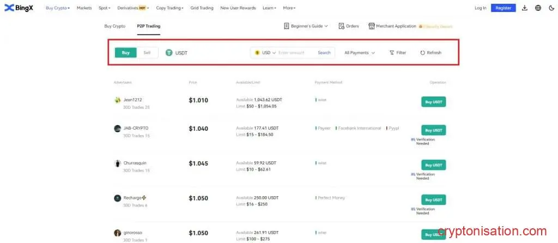This screenshot has height=243, width=558.
Task: Click Buy USDT for Recharge
Action: click(x=433, y=199)
